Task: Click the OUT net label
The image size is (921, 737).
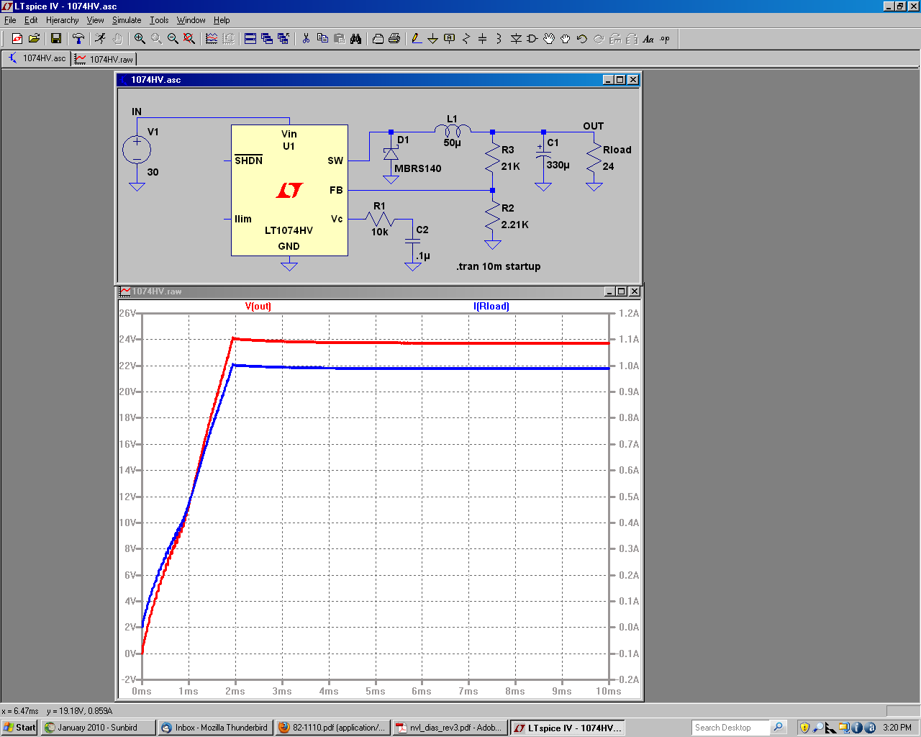Action: tap(594, 126)
